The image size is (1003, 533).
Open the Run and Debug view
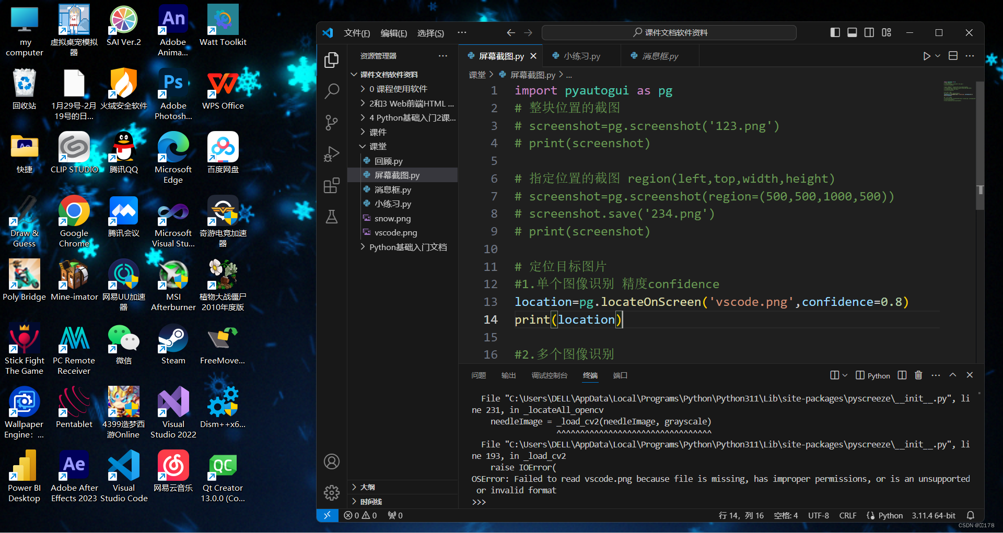[x=332, y=154]
